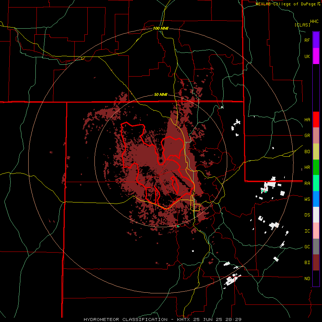Click the 'HA' legend label

307,119
